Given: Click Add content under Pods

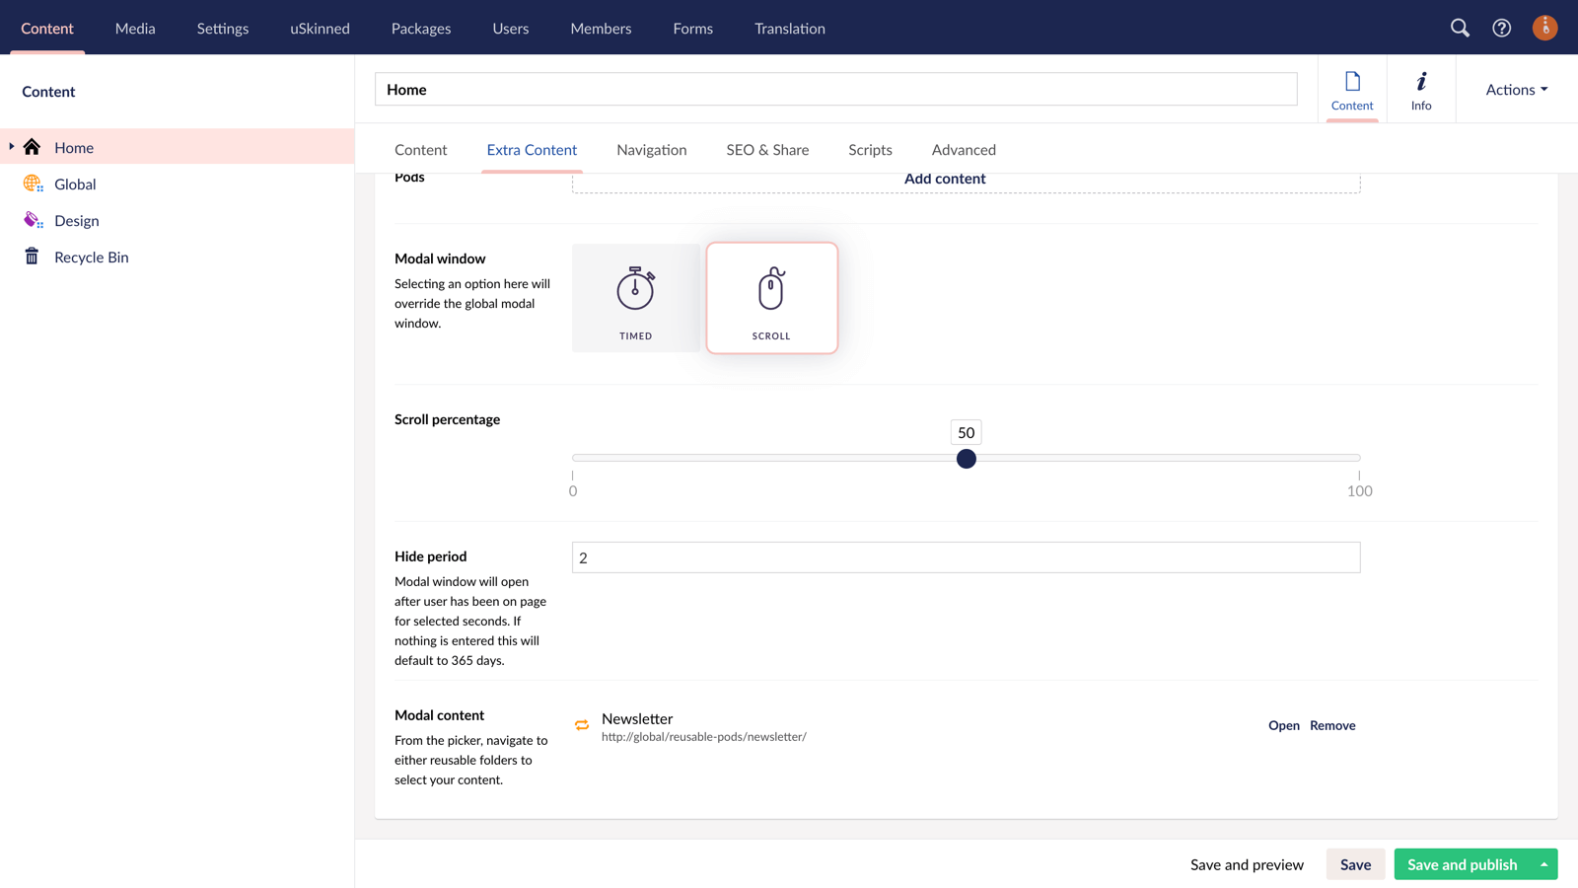Looking at the screenshot, I should (944, 179).
